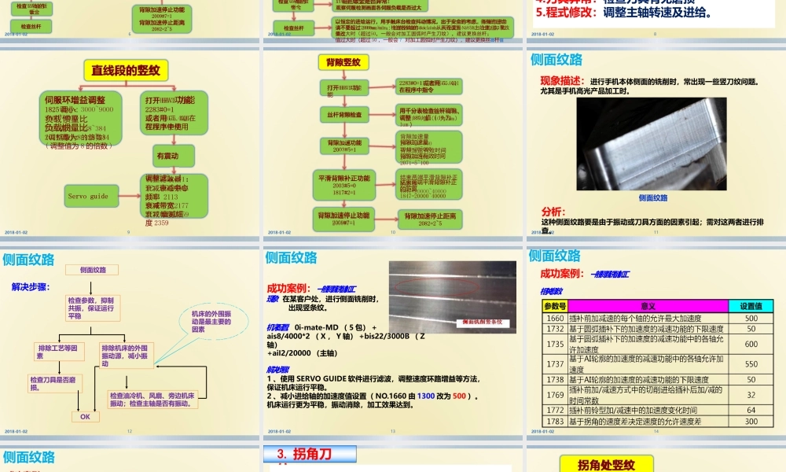Viewport: 786px width, 472px height.
Task: Click the 检查刀具是否磨损 box
Action: [54, 383]
